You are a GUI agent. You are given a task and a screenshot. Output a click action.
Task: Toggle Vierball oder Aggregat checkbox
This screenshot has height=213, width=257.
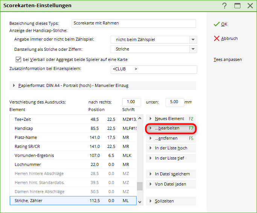coord(18,59)
